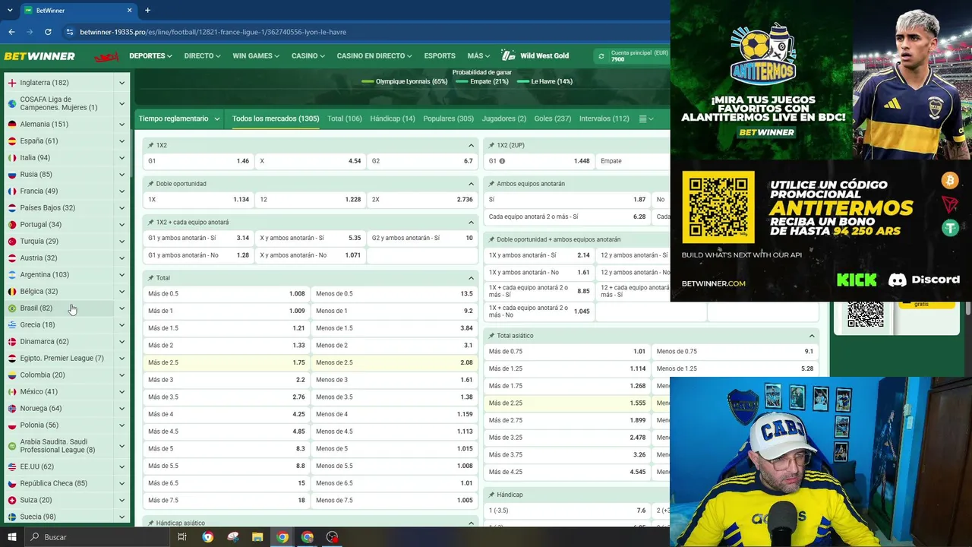Pin the Doble oportunidad market
Screen dimensions: 972x547
(151, 184)
